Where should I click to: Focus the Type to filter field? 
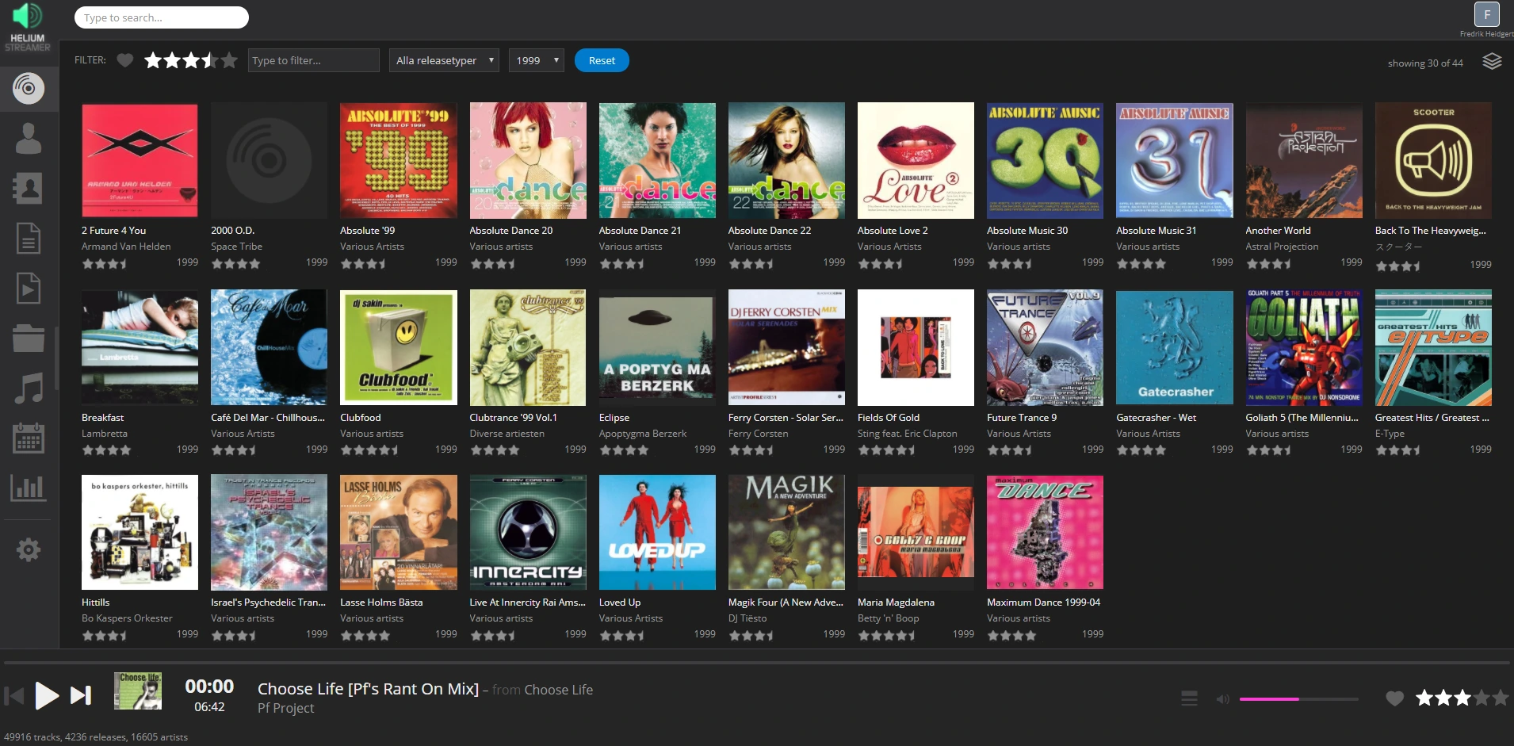click(314, 60)
